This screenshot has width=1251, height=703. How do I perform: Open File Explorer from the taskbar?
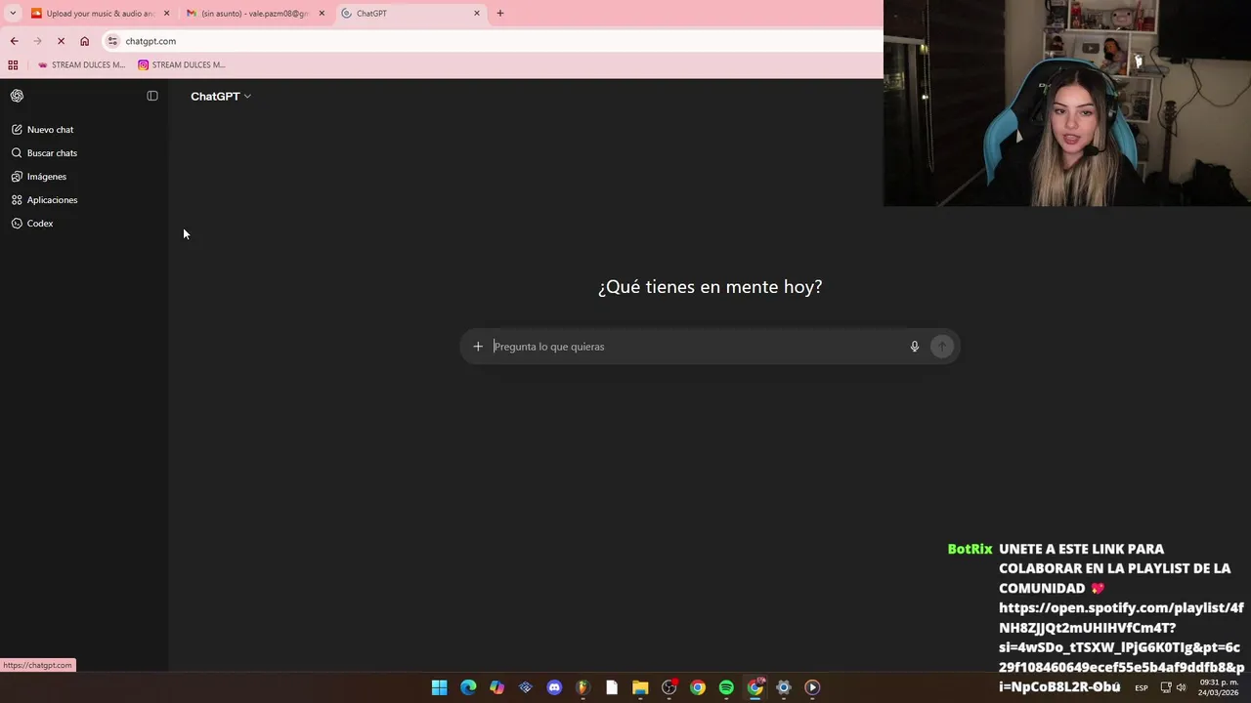(x=640, y=687)
